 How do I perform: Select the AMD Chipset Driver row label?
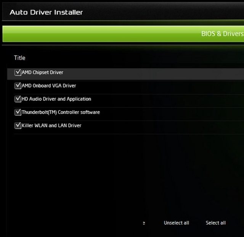pos(42,73)
